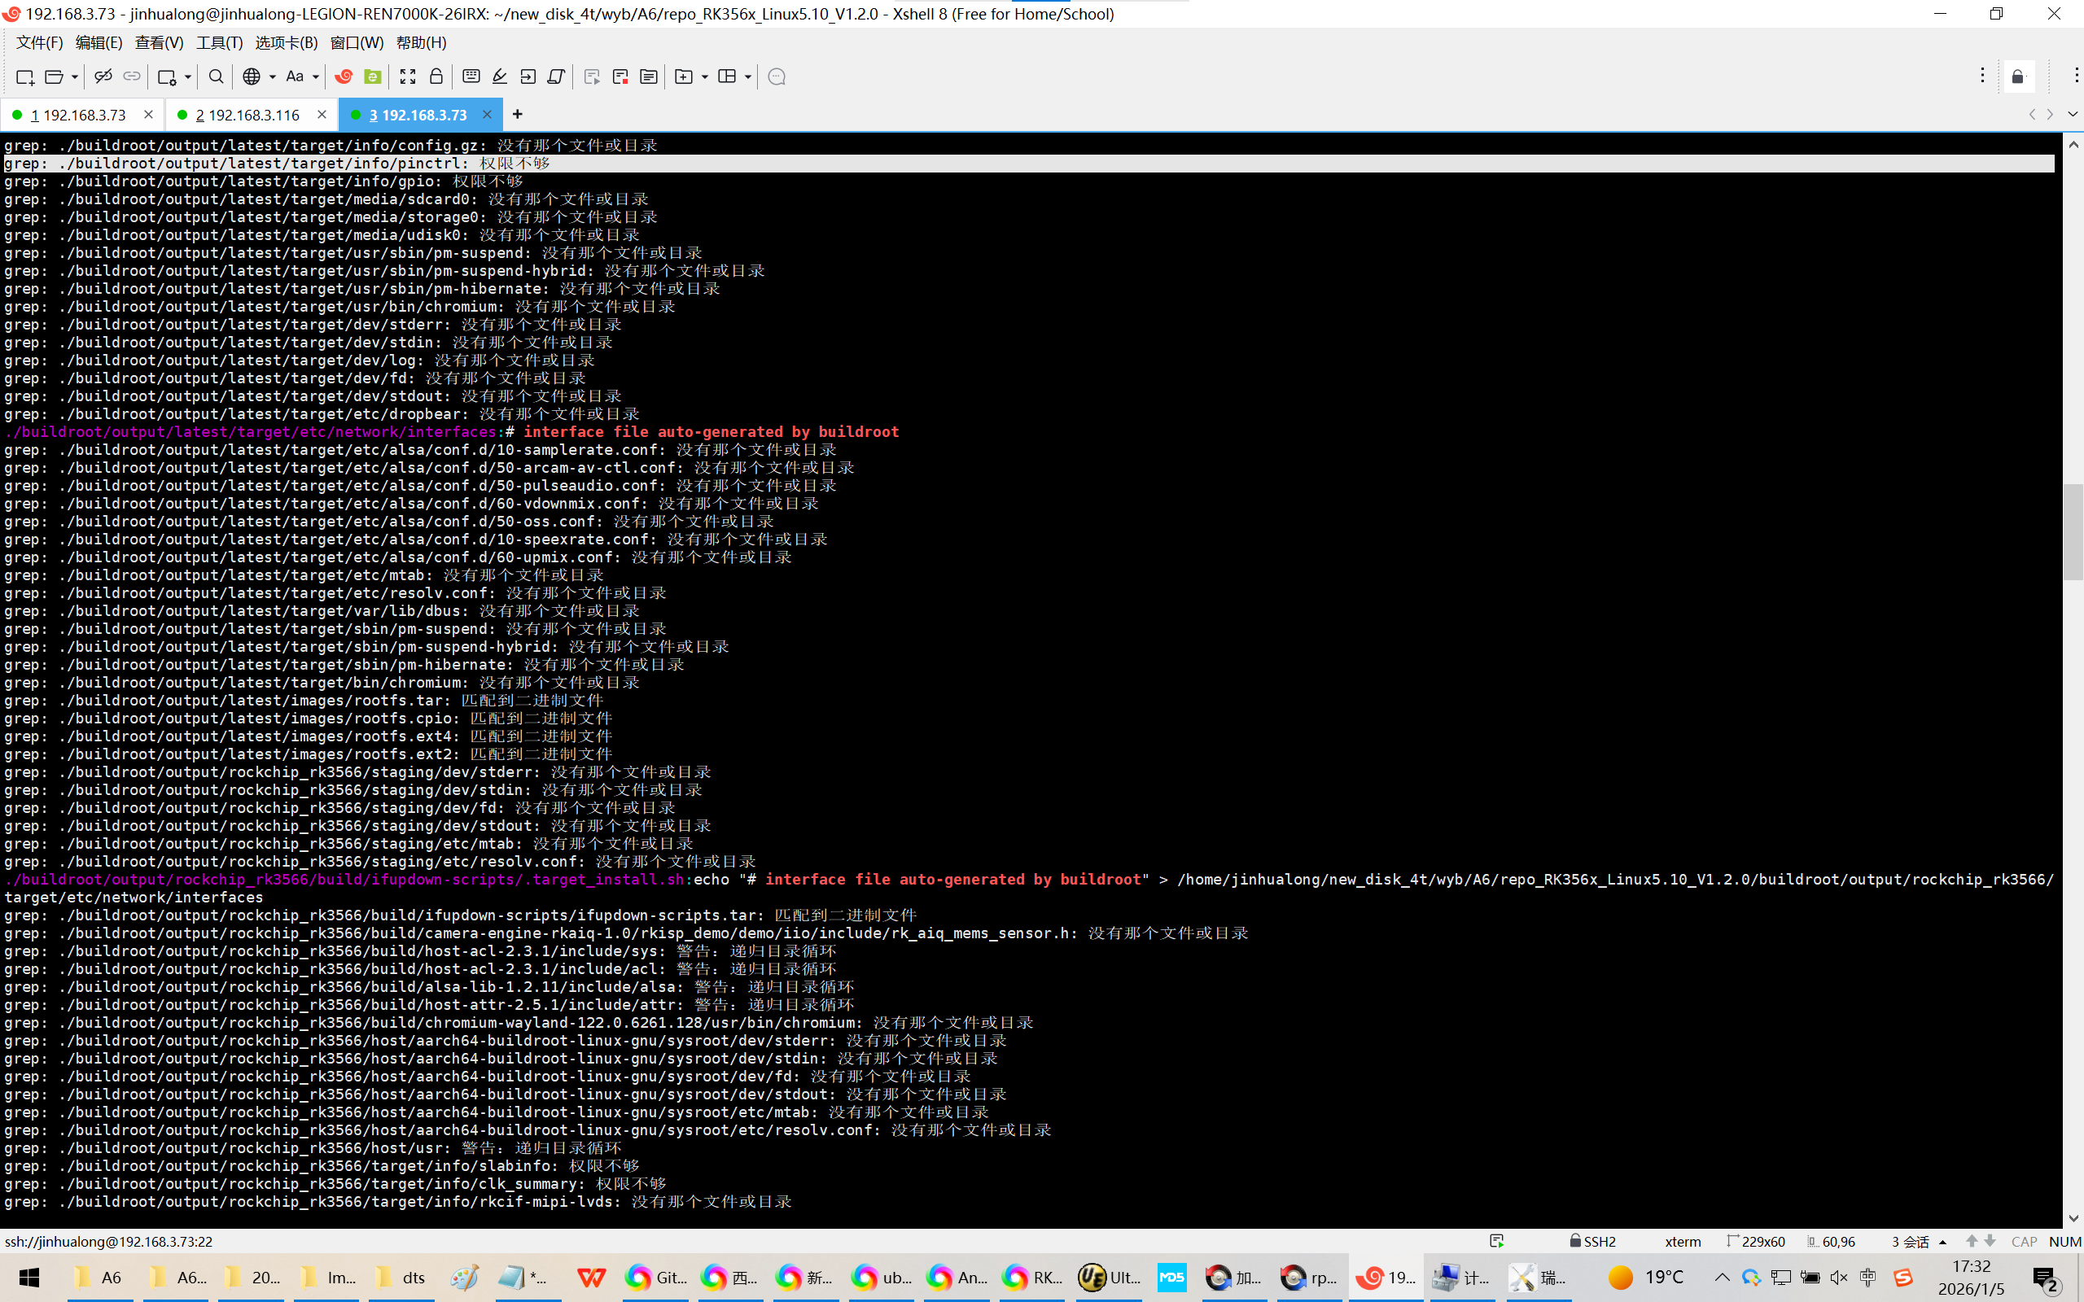Expand the Open Session folder dropdown arrow
The image size is (2084, 1302).
pos(75,76)
